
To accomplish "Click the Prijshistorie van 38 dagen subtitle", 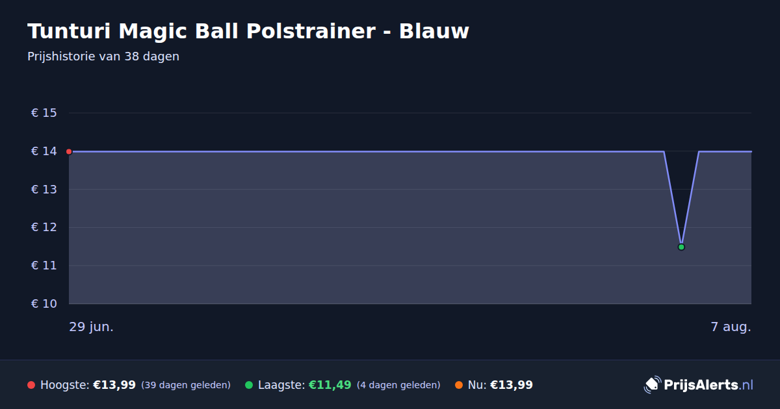I will (103, 56).
